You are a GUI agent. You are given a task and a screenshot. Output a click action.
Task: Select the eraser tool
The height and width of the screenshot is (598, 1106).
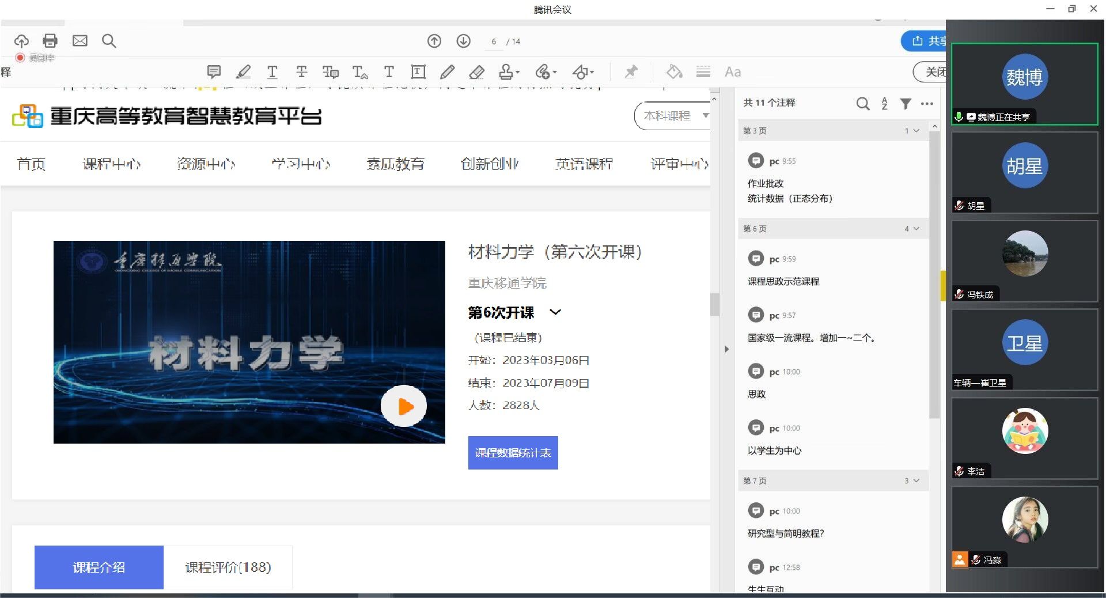[476, 72]
